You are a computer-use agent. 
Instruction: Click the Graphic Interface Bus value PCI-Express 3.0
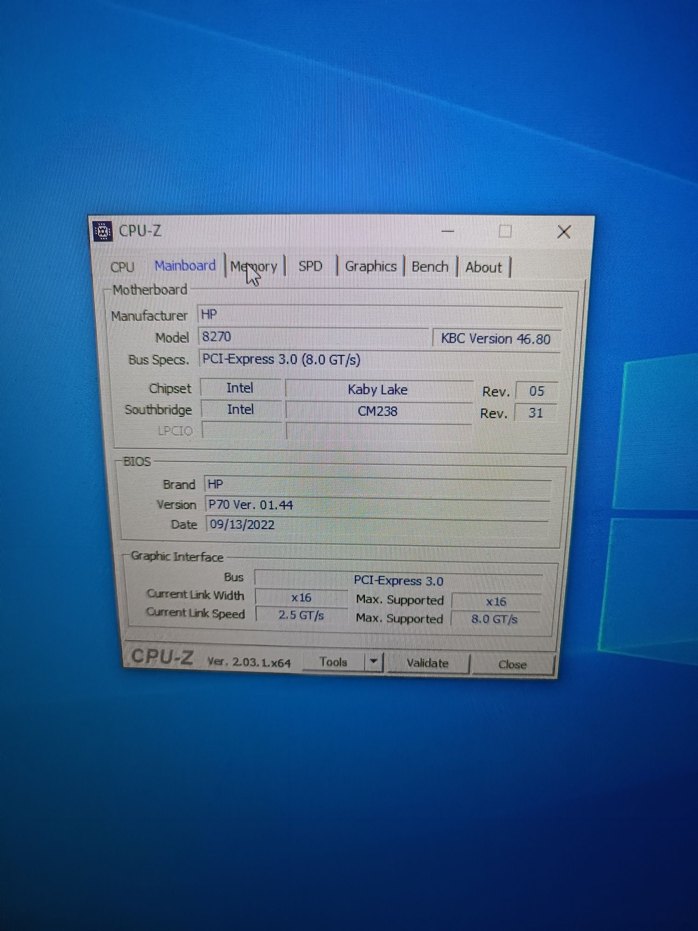point(399,580)
